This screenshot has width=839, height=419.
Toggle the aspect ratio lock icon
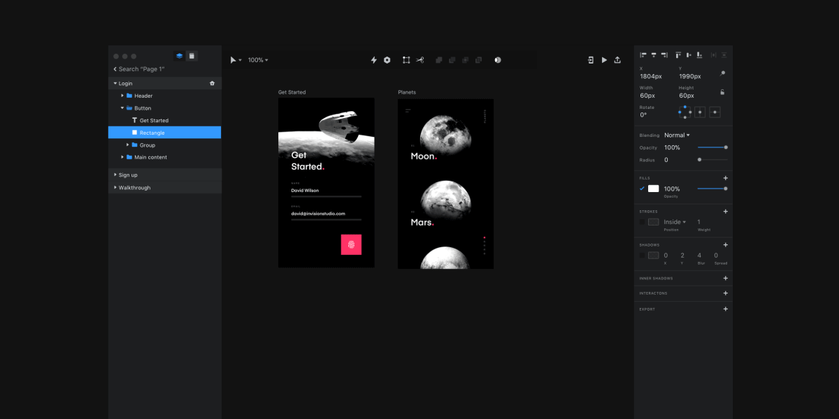[722, 92]
